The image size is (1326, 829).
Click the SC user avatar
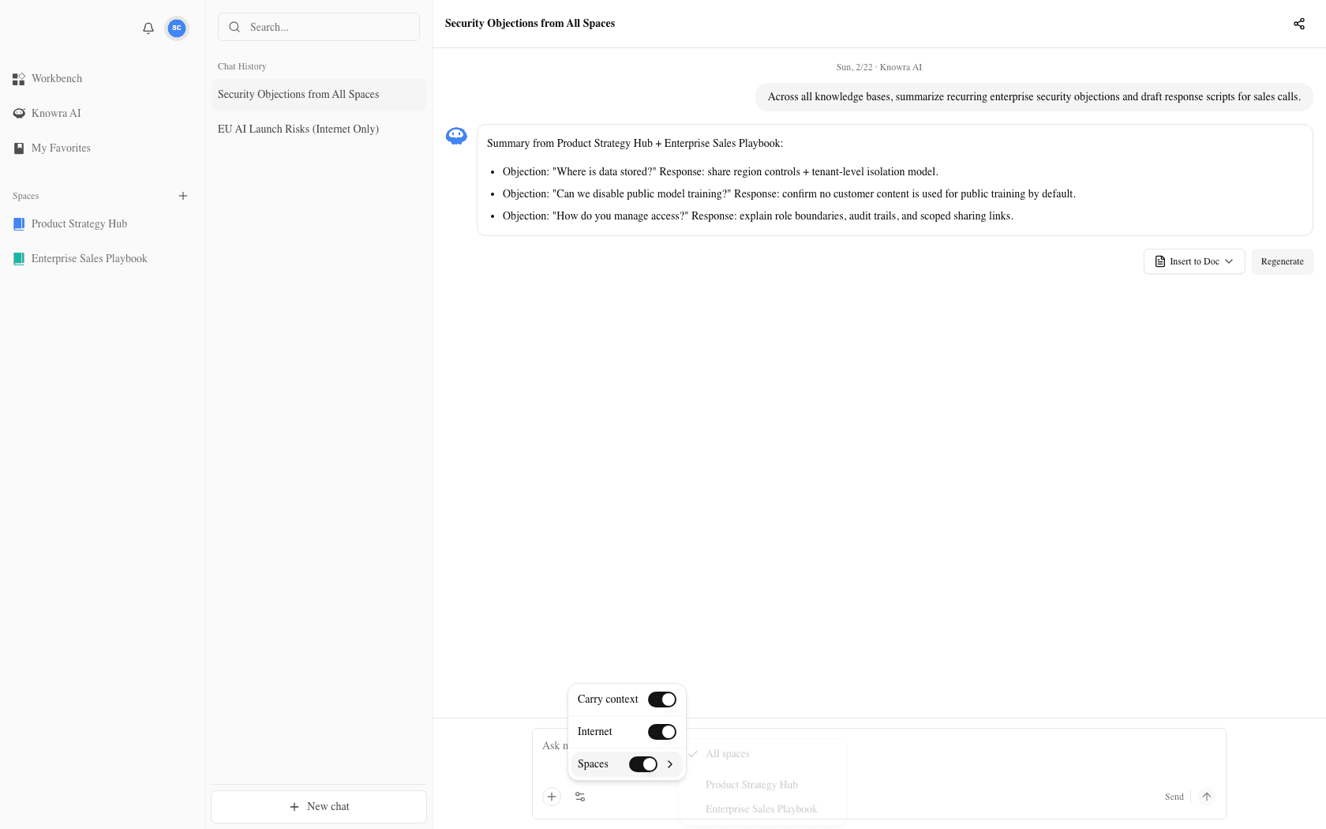(176, 28)
